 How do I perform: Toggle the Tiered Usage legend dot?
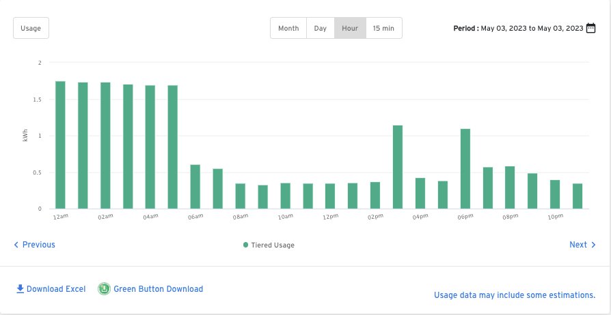(245, 245)
